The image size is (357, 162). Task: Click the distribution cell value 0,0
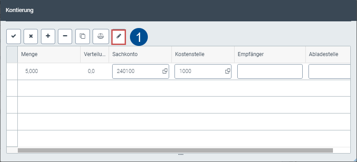91,71
